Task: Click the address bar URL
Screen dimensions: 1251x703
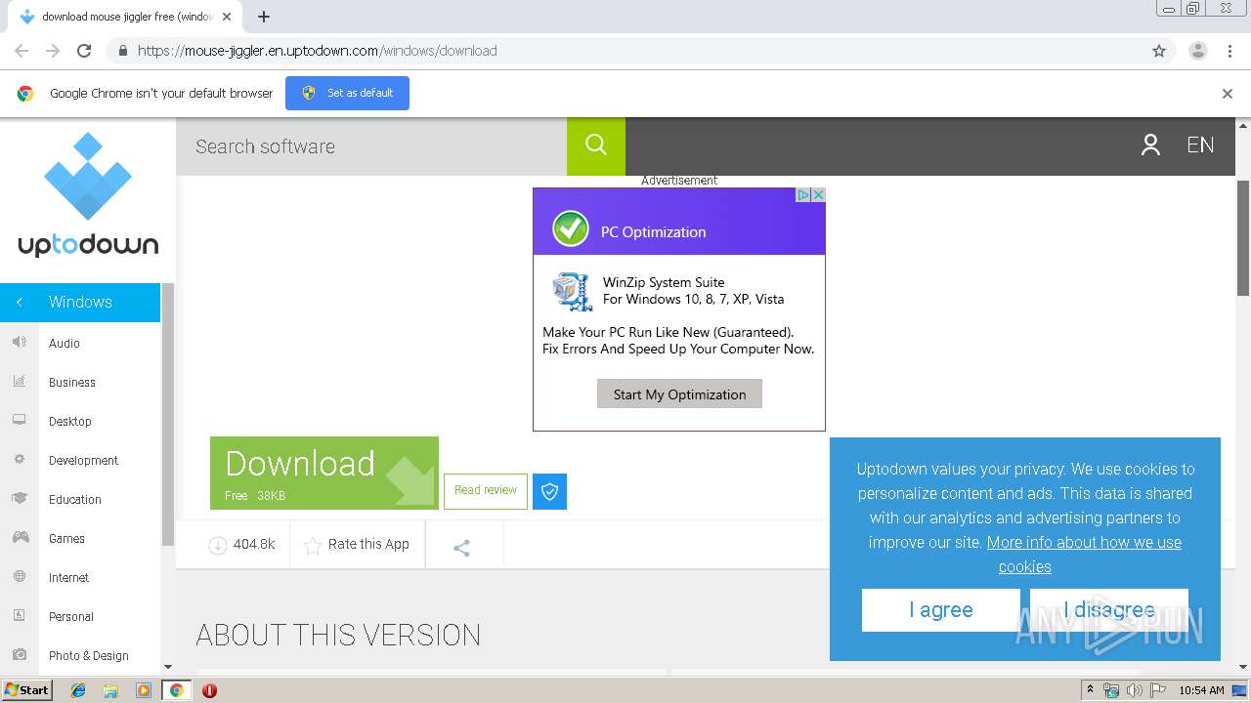Action: point(317,51)
